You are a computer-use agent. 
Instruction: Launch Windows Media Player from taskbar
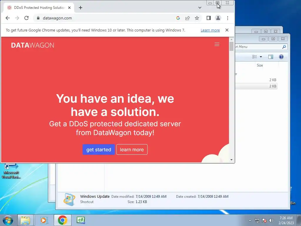(44, 220)
